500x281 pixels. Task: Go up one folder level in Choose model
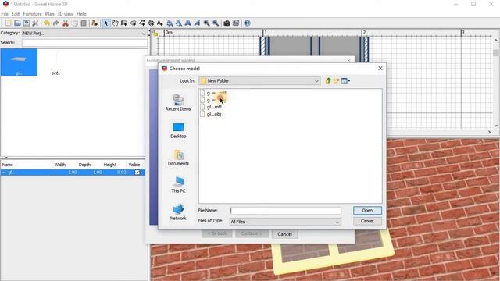[x=328, y=81]
